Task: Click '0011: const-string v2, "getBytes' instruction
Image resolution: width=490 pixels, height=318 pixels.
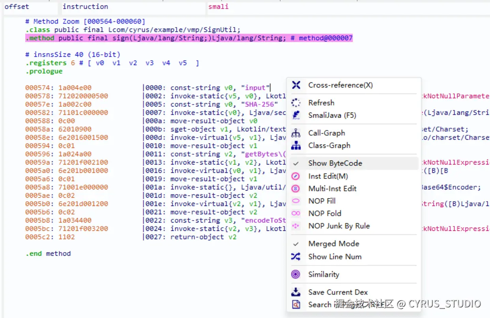Action: (x=216, y=154)
